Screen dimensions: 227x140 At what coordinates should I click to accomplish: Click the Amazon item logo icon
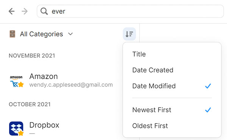pyautogui.click(x=16, y=81)
